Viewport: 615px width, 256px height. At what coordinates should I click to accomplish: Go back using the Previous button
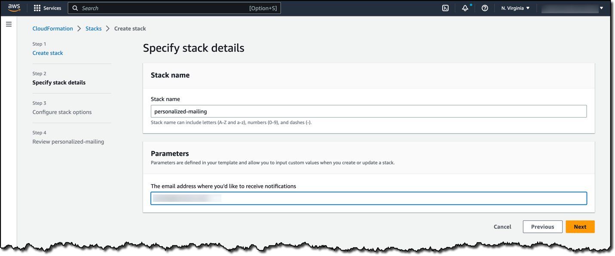(x=542, y=226)
